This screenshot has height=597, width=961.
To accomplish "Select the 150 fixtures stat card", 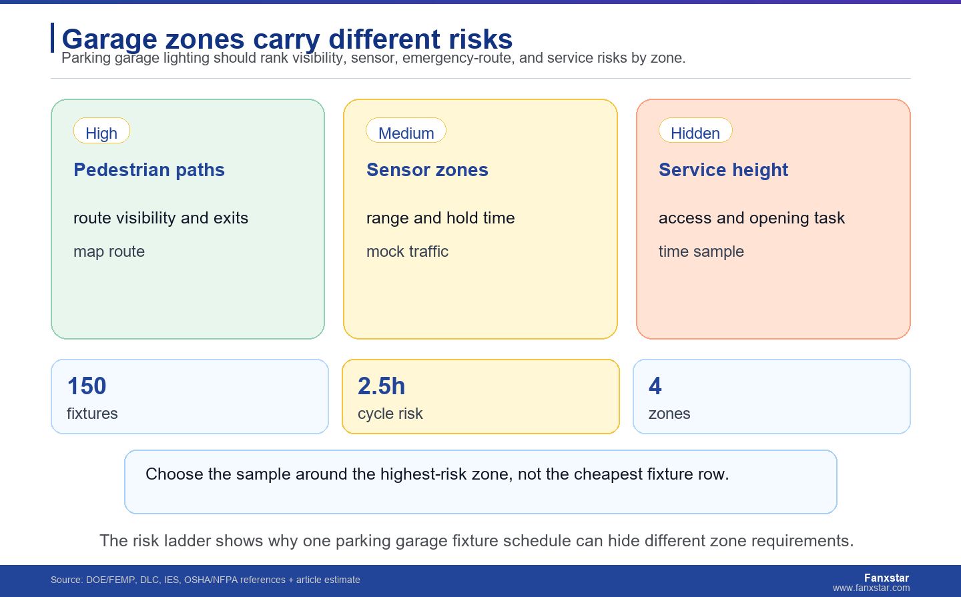I will pyautogui.click(x=190, y=397).
